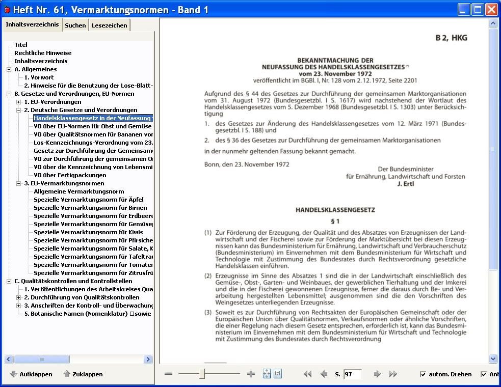Click the red apple application icon
Screen dimensions: 501x387
coord(7,10)
